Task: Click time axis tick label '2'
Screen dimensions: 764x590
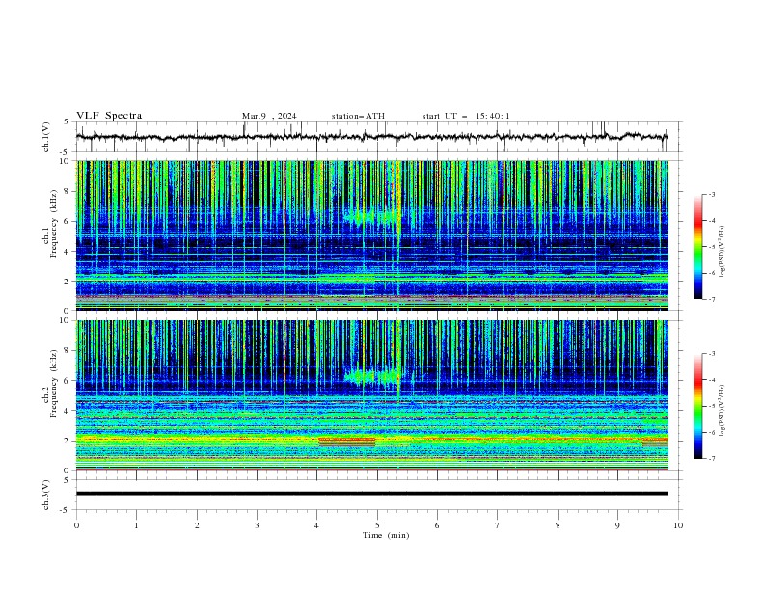Action: [197, 525]
